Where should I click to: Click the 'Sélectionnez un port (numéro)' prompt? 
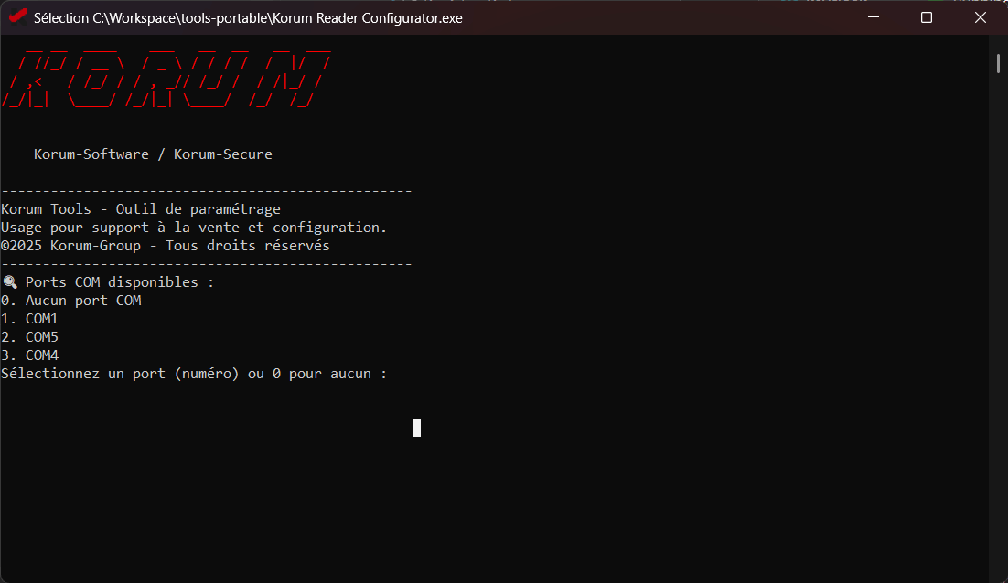coord(194,374)
